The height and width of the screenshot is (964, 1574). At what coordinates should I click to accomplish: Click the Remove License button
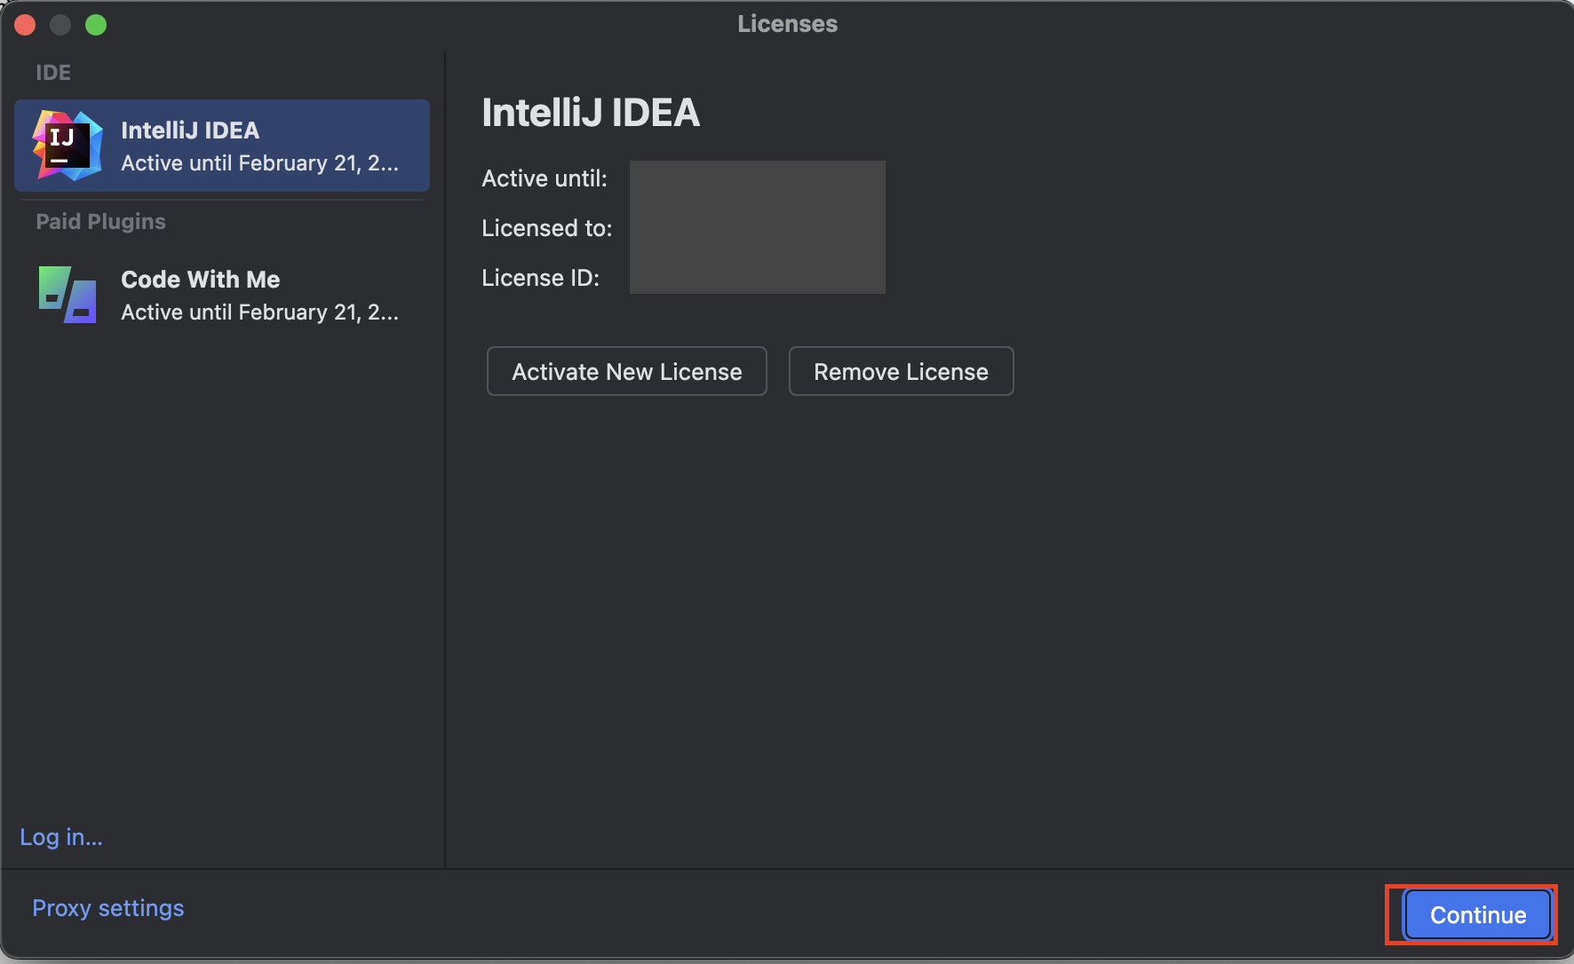tap(901, 371)
